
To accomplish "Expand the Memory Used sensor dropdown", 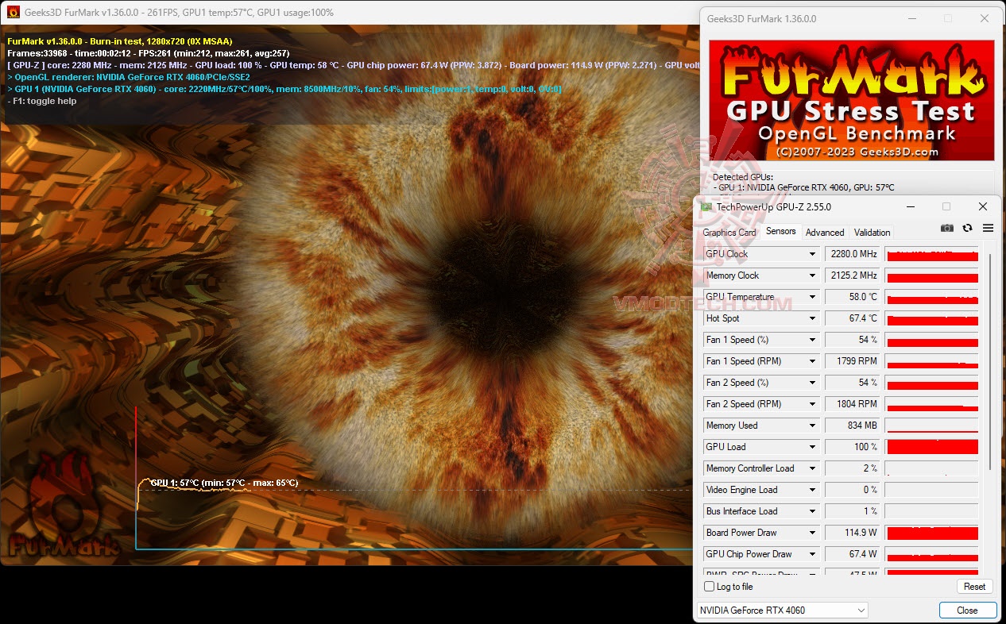I will 812,426.
